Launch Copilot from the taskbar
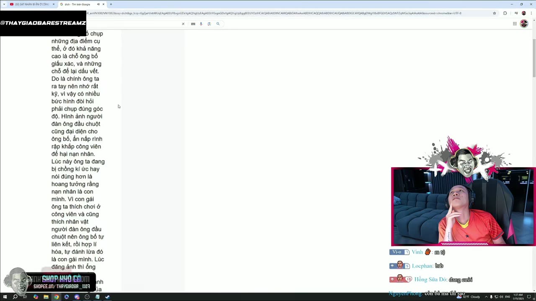Screen dimensions: 536x301 [x=36, y=297]
